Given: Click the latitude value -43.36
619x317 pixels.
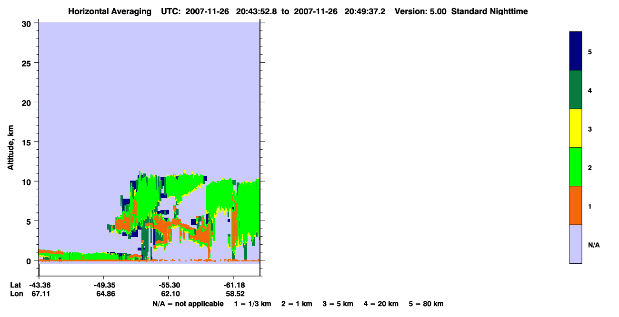Looking at the screenshot, I should 39,285.
